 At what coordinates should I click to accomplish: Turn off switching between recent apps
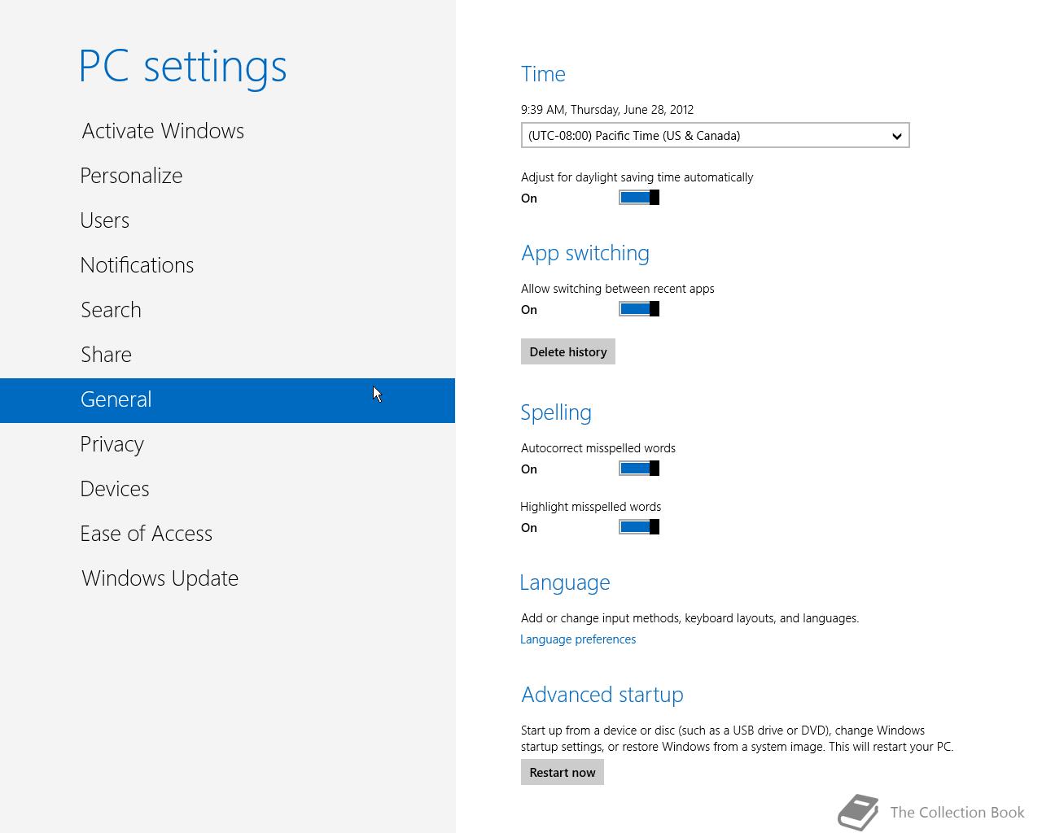(x=639, y=309)
